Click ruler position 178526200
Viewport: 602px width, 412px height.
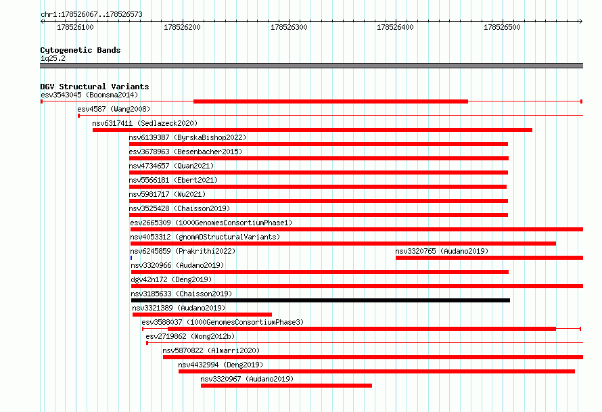coord(182,27)
